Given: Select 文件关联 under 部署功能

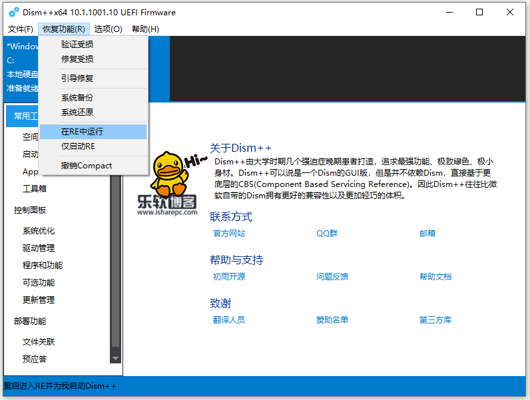Looking at the screenshot, I should [39, 342].
